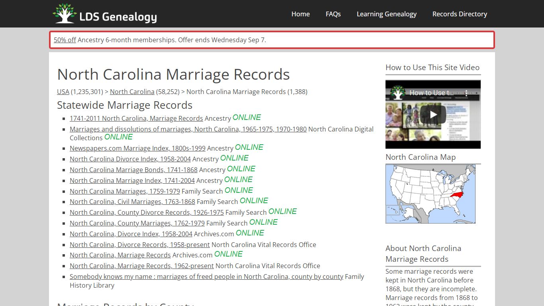
Task: Open the FAQs menu item
Action: (x=333, y=14)
